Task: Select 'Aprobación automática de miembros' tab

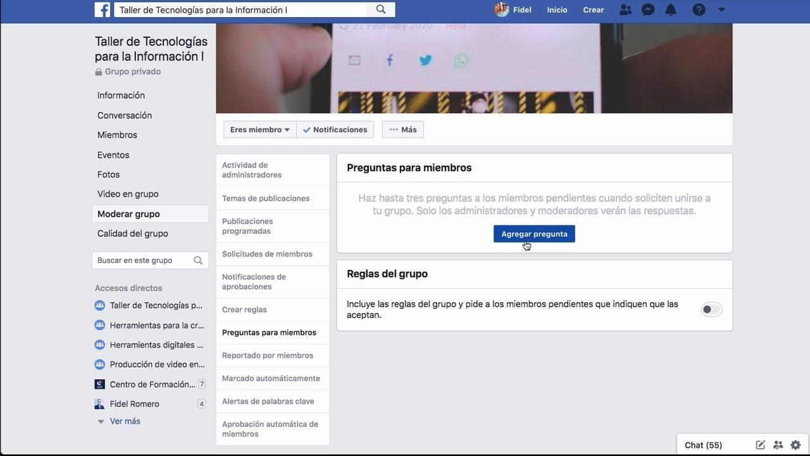Action: [273, 429]
